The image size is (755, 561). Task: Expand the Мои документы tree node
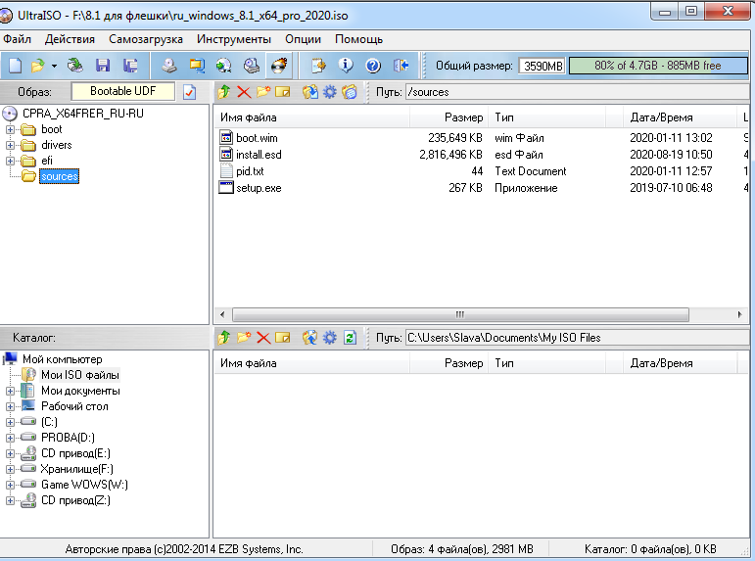tap(10, 391)
